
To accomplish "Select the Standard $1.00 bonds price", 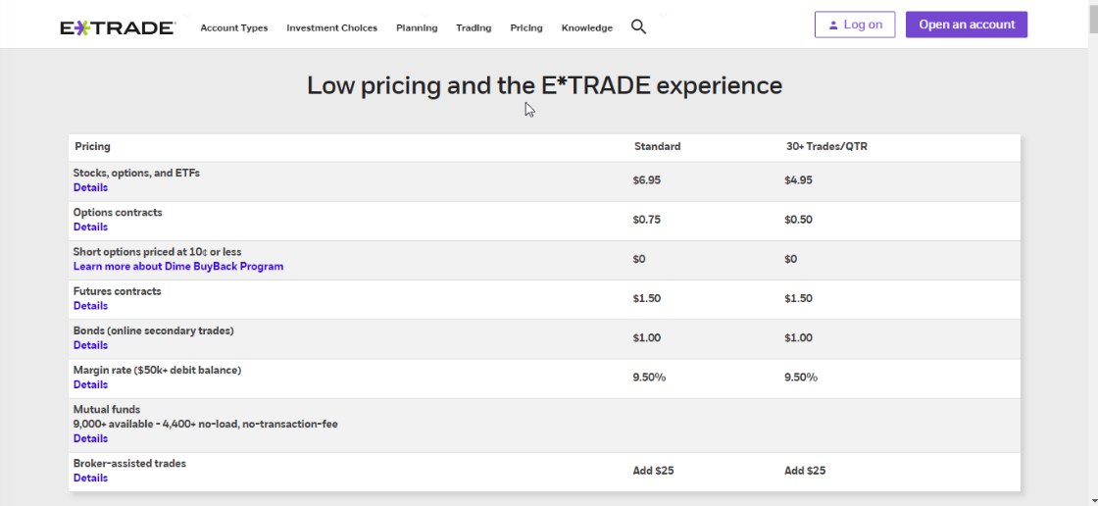I will click(647, 337).
